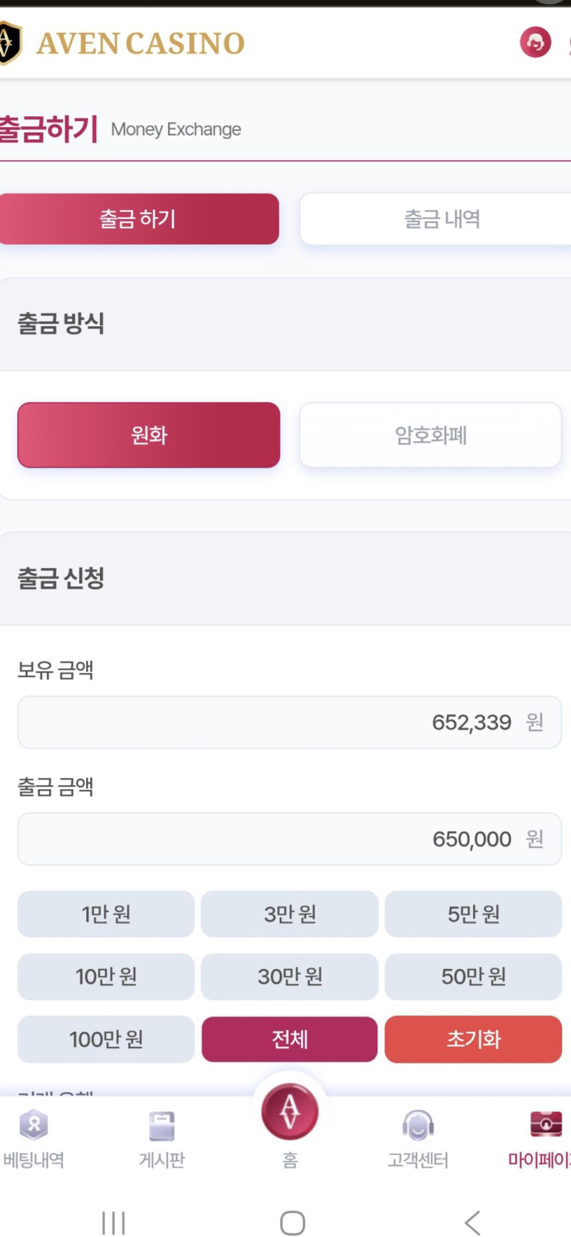Select the 원화 withdrawal method
The image size is (571, 1237).
tap(149, 435)
